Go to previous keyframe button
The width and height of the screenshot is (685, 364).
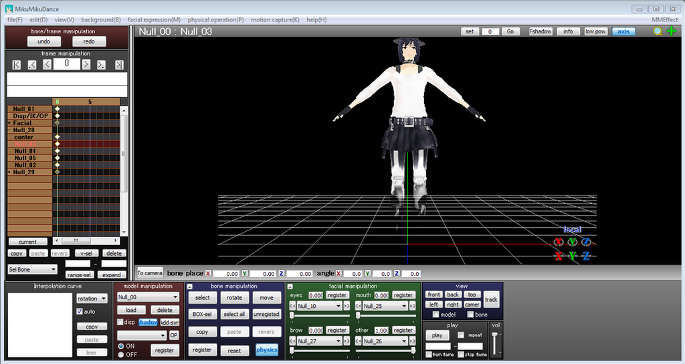click(x=32, y=65)
